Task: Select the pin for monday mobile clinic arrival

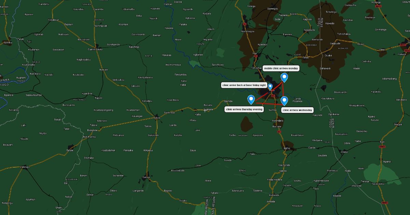Action: [x=284, y=78]
